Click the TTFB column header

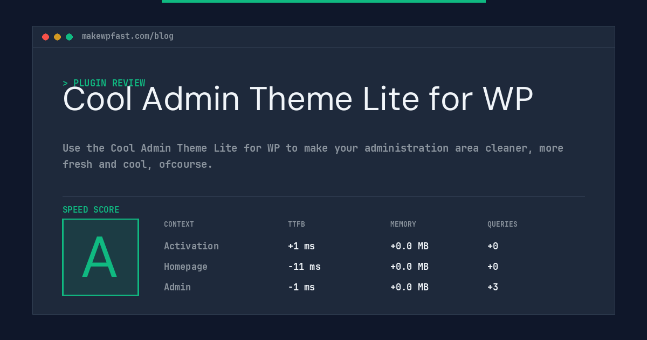tap(297, 224)
